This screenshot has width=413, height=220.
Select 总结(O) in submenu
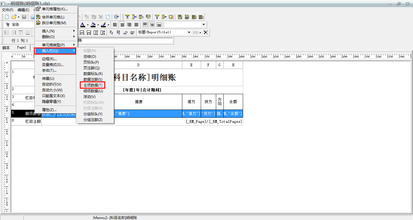(x=95, y=57)
